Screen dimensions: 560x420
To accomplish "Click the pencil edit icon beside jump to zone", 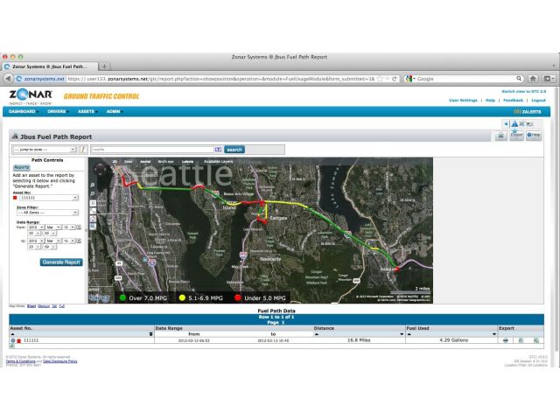I will 83,150.
